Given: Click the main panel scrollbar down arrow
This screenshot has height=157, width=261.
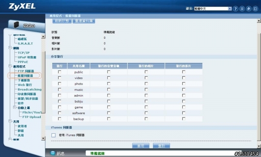Looking at the screenshot, I should click(x=259, y=146).
